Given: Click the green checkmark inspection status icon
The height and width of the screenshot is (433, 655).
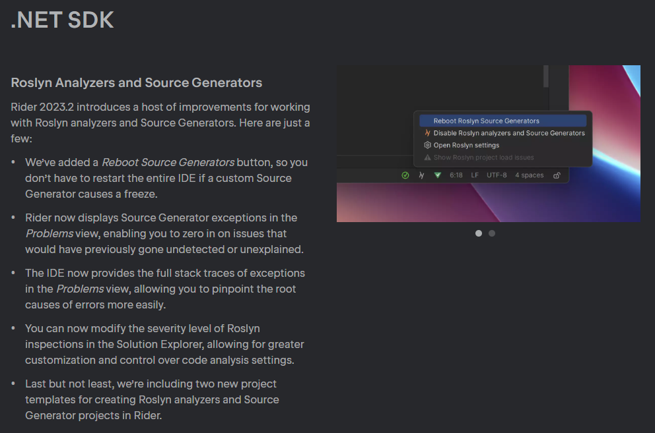Looking at the screenshot, I should (x=405, y=175).
